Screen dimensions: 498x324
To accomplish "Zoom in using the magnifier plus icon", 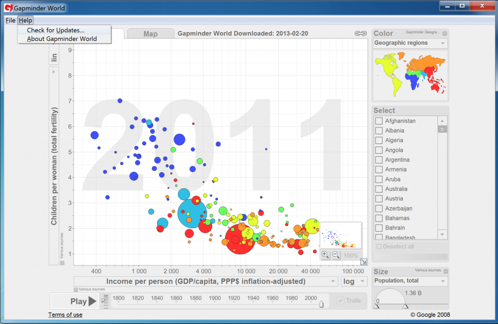I will (325, 254).
